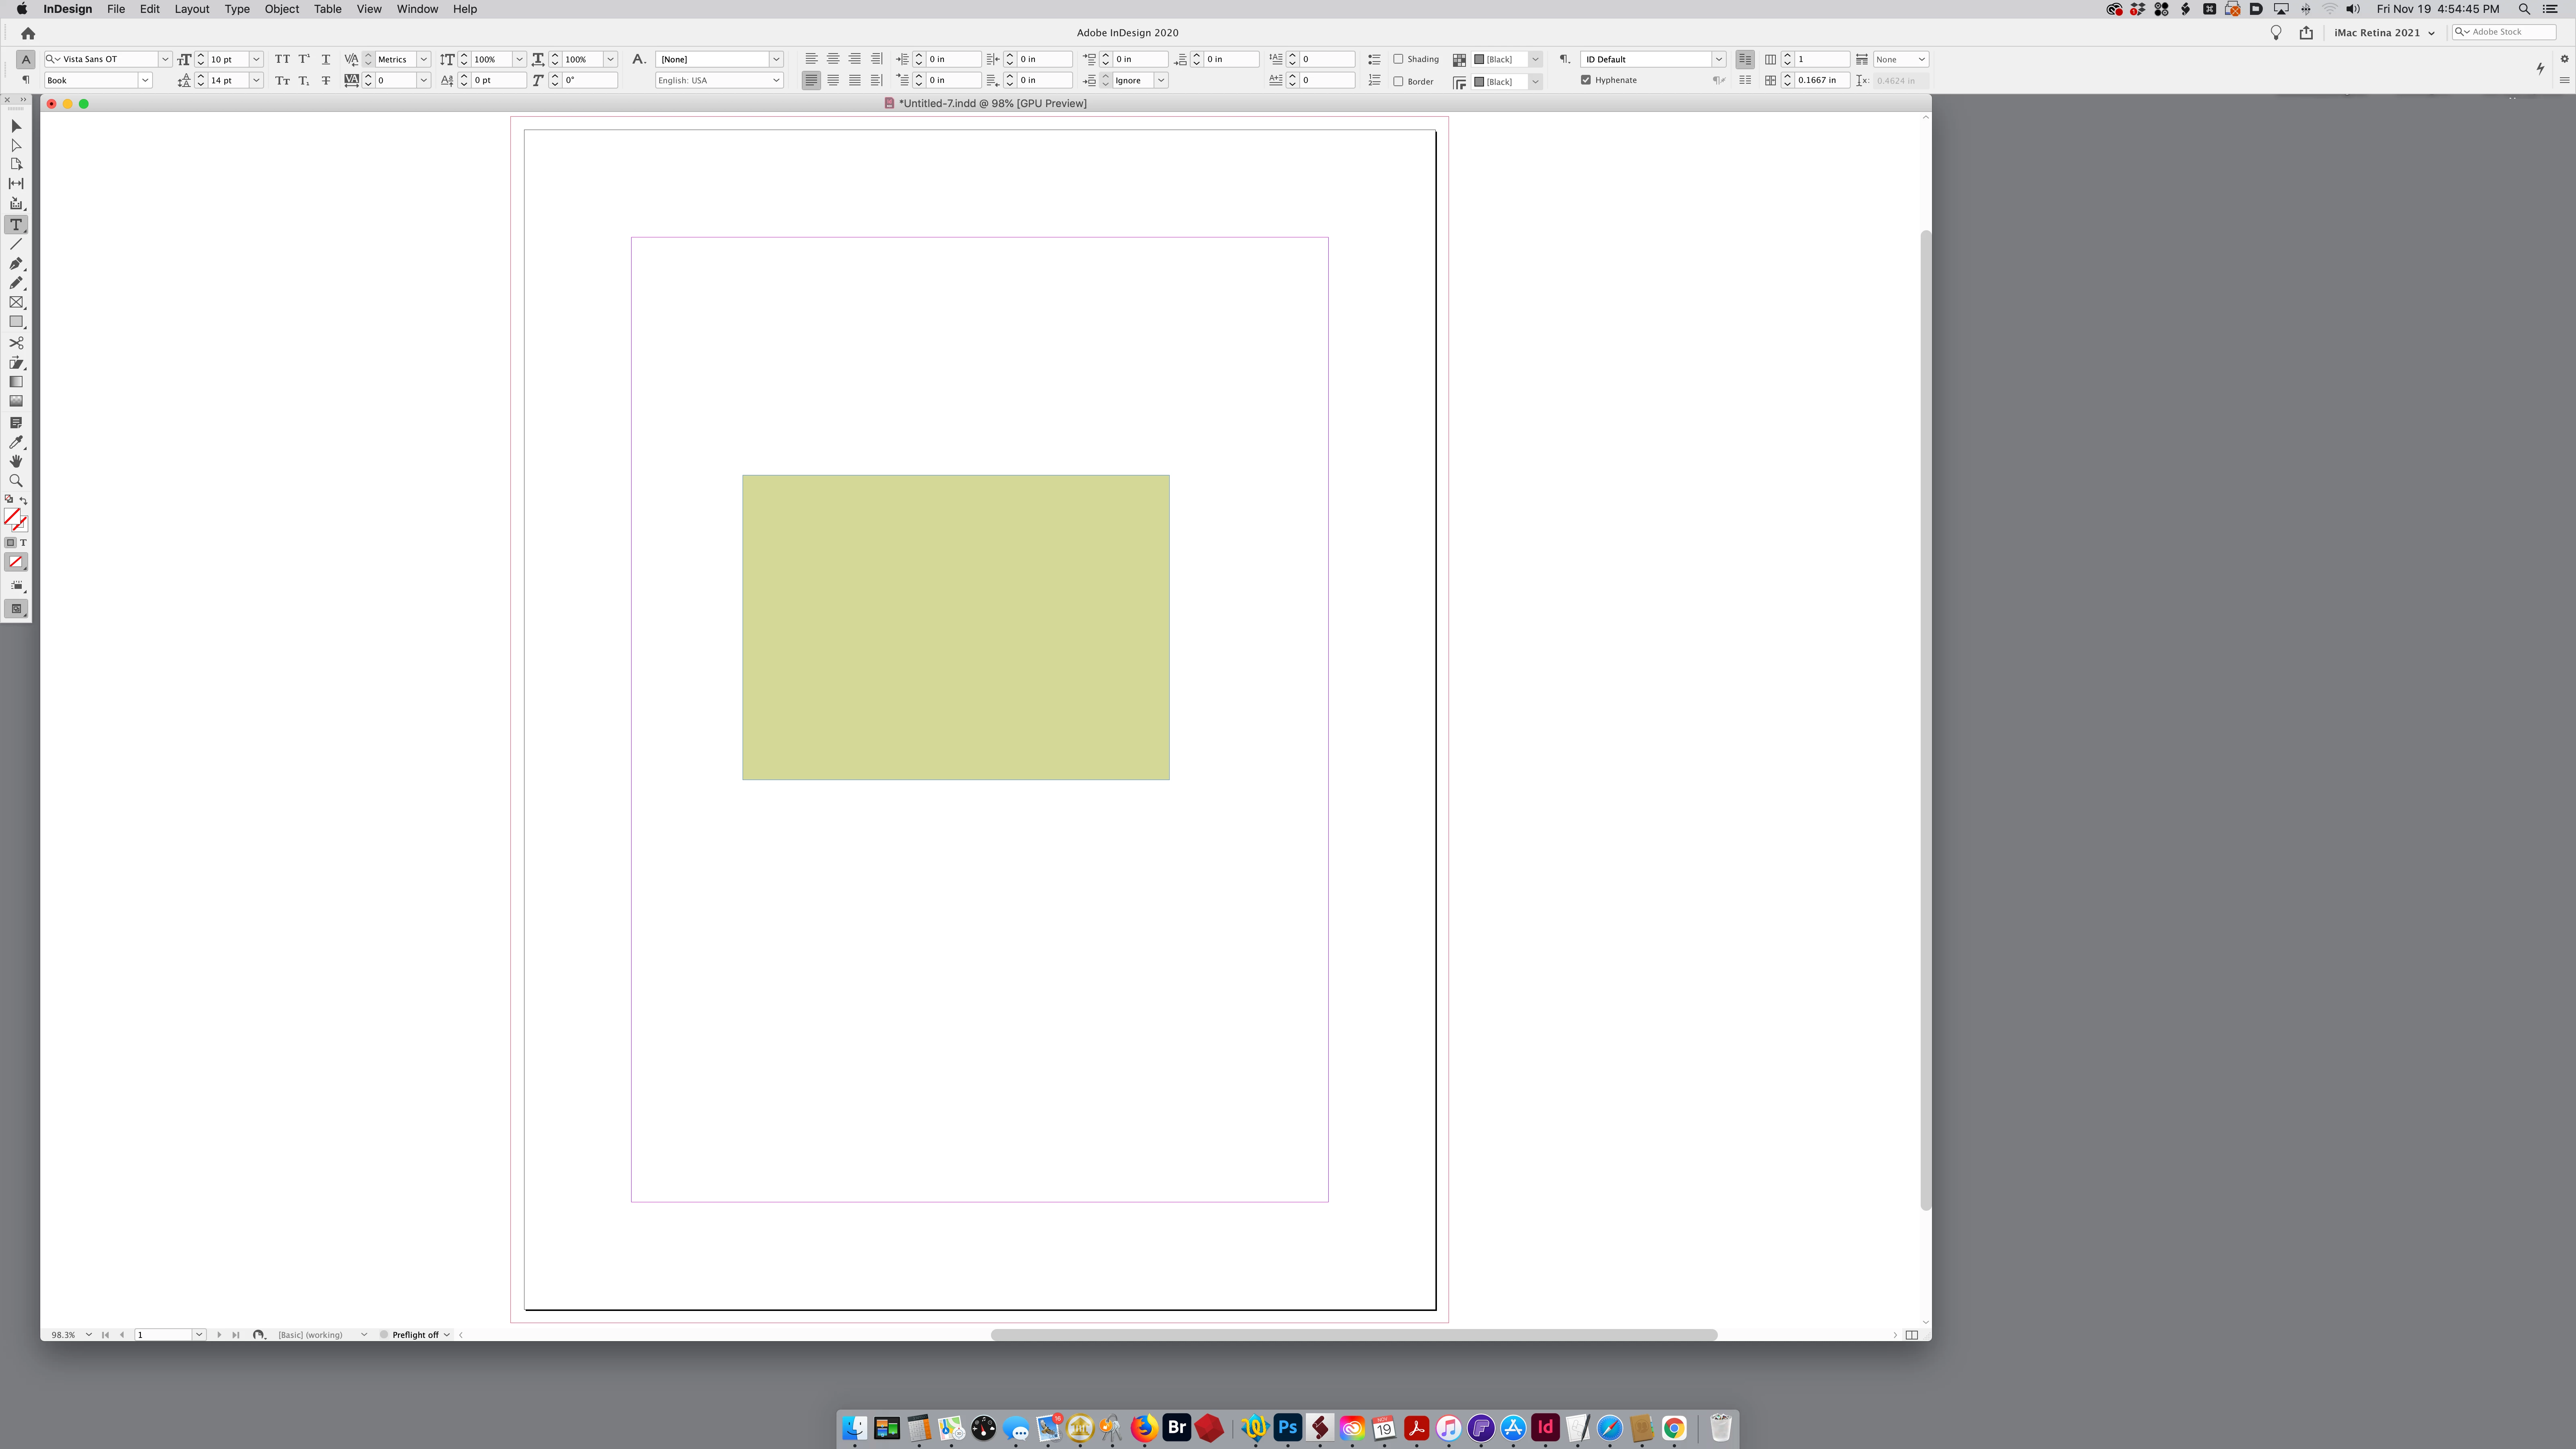The width and height of the screenshot is (2576, 1449).
Task: Activate the Hand tool
Action: (16, 461)
